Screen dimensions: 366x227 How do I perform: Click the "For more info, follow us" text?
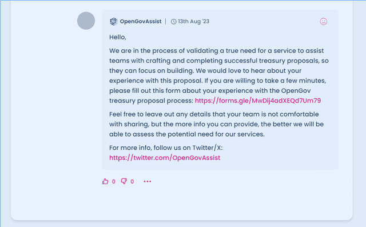click(x=166, y=148)
